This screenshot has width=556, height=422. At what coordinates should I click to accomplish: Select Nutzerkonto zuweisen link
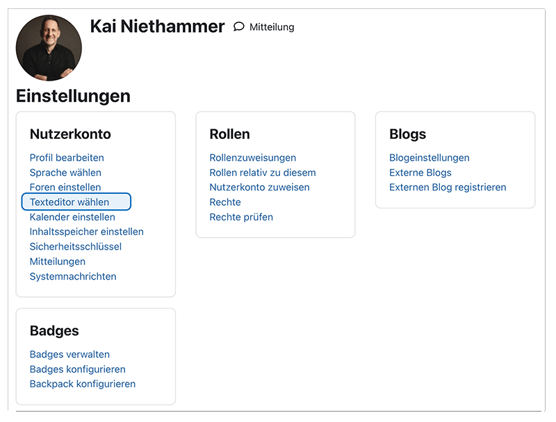coord(259,187)
